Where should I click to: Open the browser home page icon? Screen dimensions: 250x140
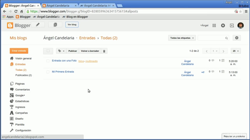pyautogui.click(x=21, y=11)
